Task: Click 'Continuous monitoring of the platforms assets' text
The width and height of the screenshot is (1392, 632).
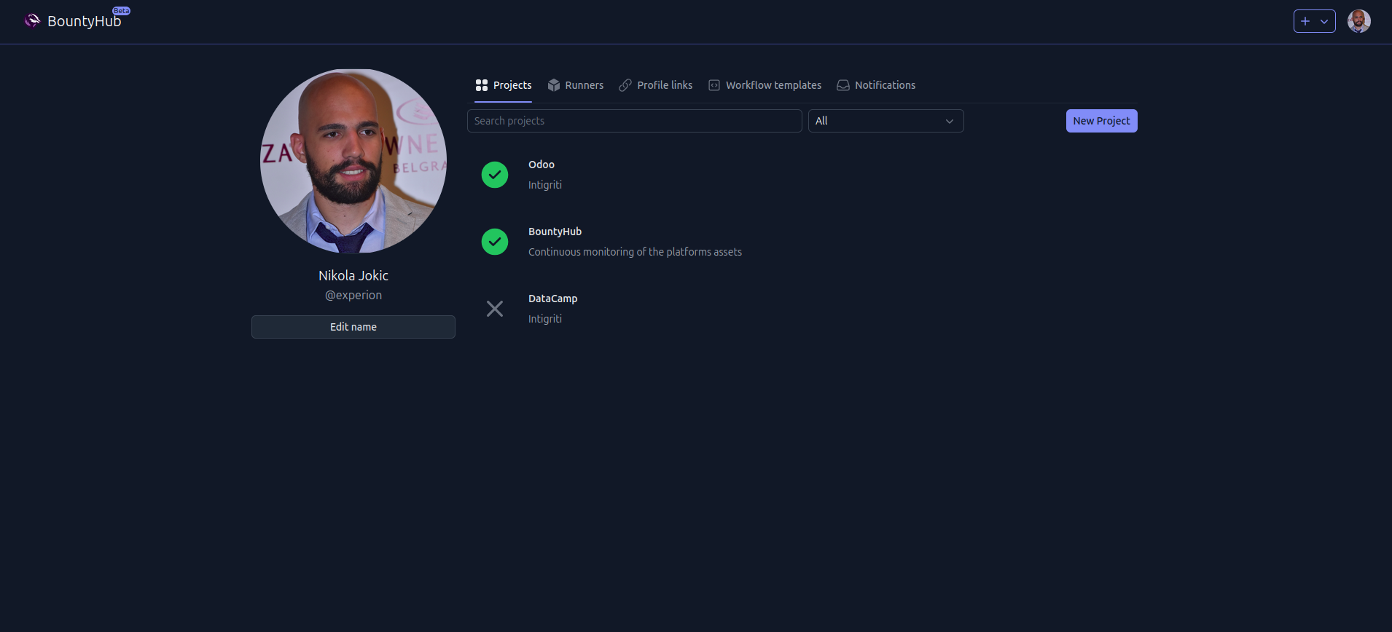Action: coord(635,252)
